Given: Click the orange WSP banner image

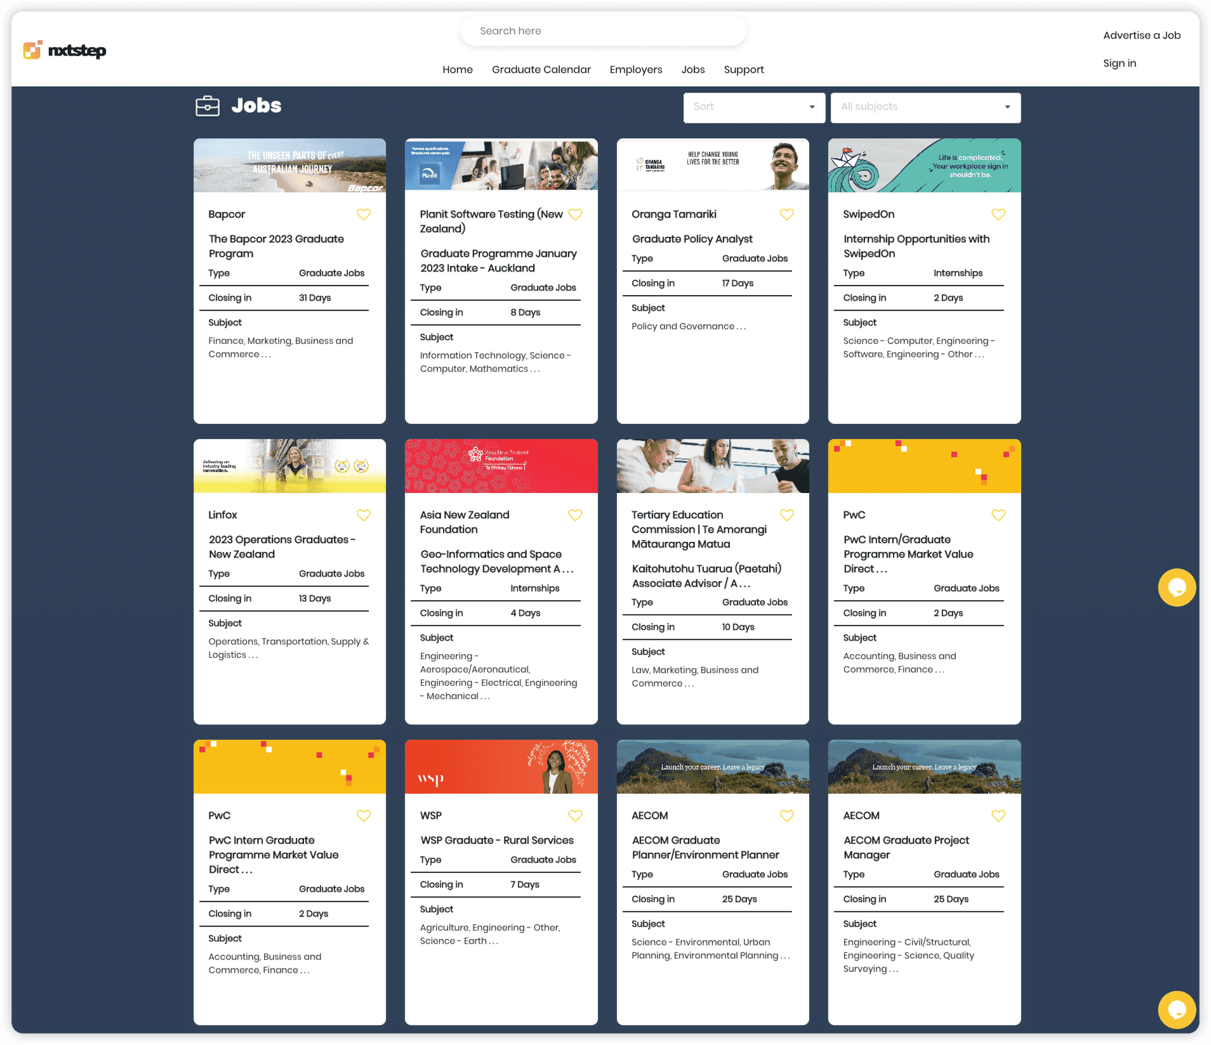Looking at the screenshot, I should click(501, 767).
